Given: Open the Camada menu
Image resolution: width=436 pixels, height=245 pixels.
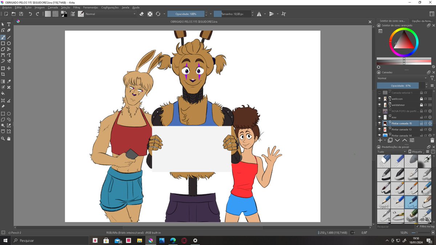Looking at the screenshot, I should click(x=53, y=7).
